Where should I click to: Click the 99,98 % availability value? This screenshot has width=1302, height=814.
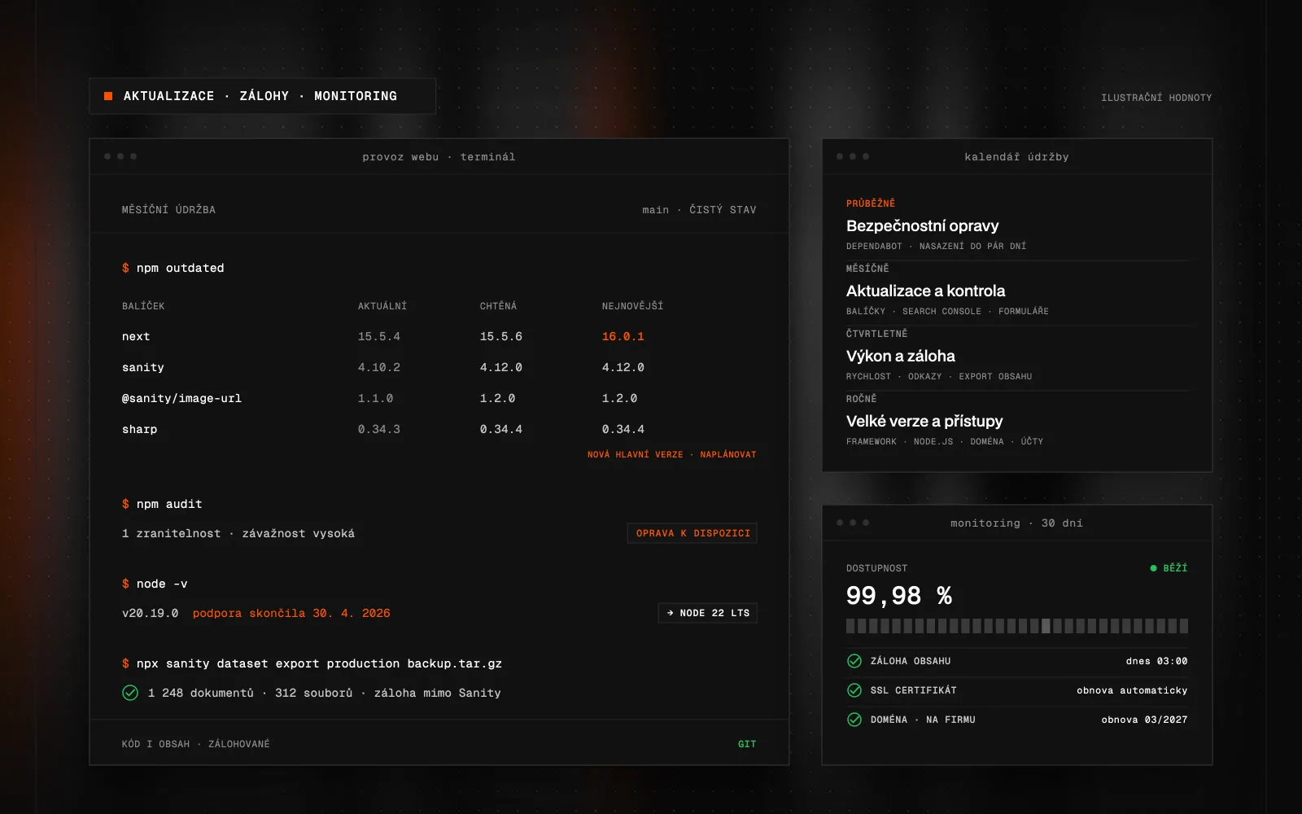899,596
